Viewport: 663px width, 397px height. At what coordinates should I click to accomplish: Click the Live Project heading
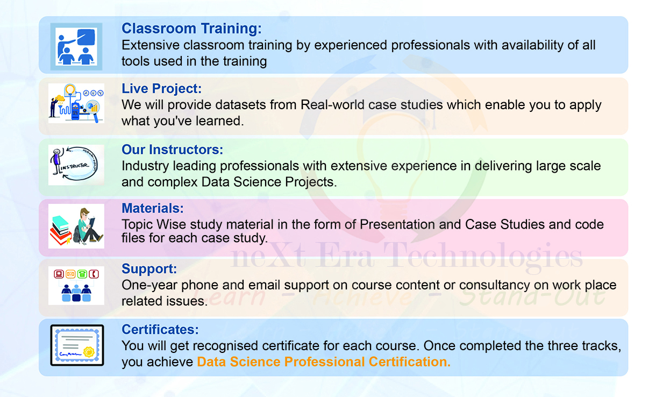161,88
